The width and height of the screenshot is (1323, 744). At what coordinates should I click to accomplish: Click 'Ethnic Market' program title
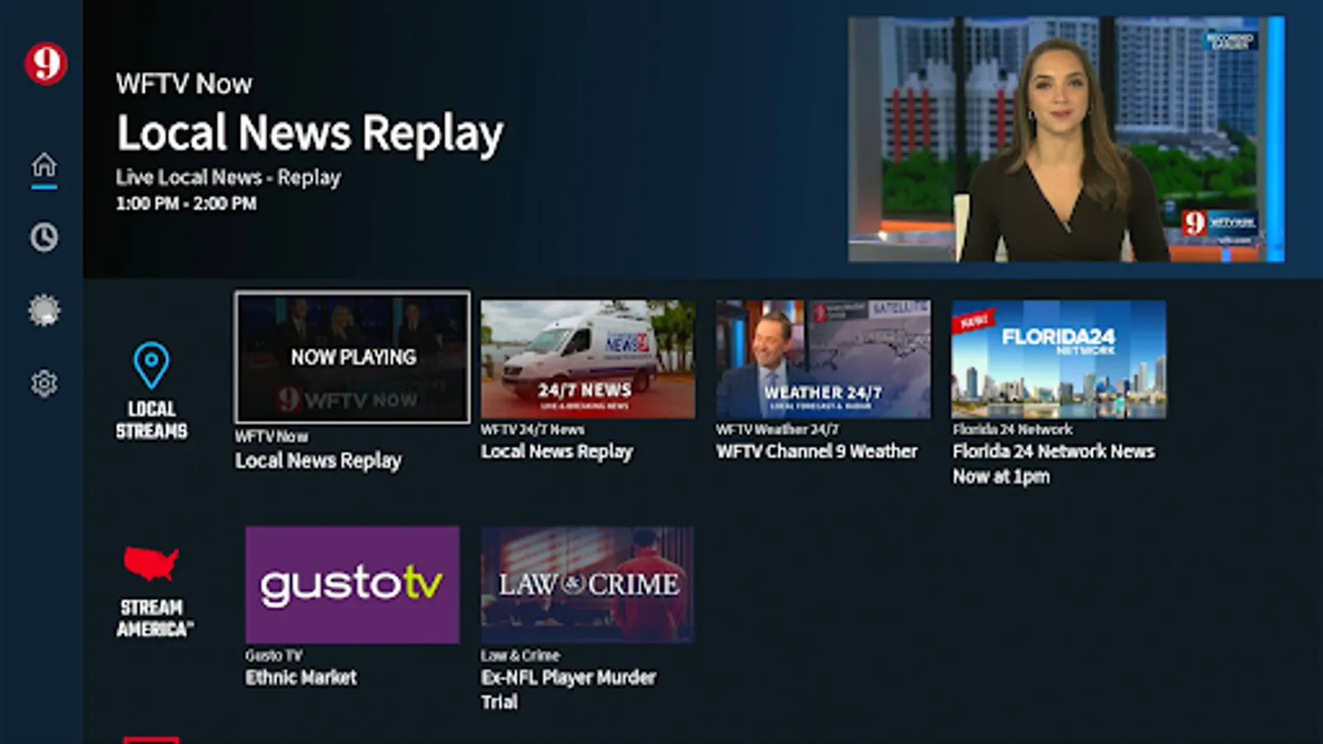301,678
